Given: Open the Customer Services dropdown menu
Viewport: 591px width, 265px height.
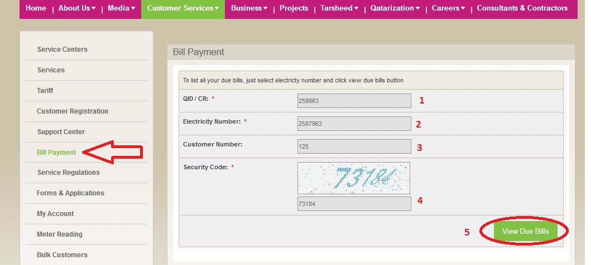Looking at the screenshot, I should [182, 8].
